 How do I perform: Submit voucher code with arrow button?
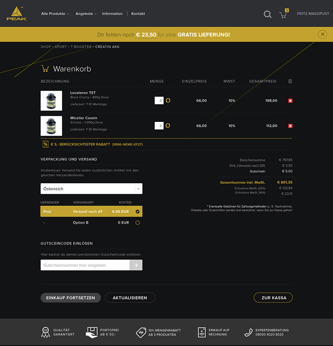(x=136, y=265)
